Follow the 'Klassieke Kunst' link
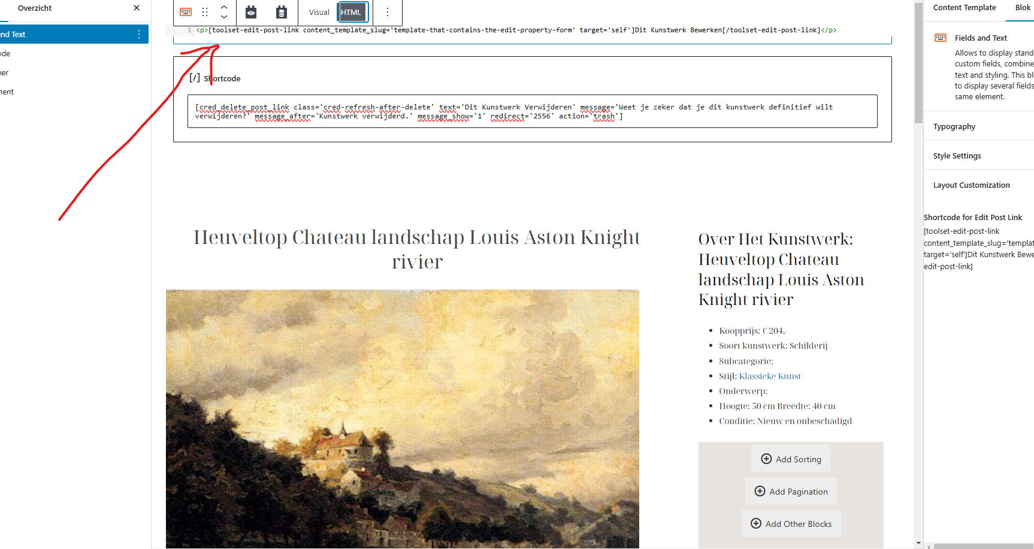The image size is (1034, 549). coord(770,376)
